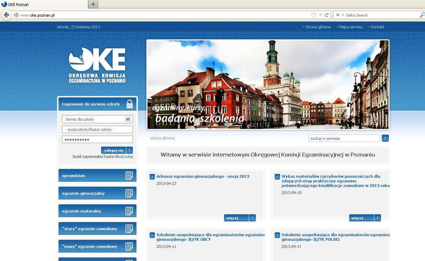Open the search engine selector dropdown
The width and height of the screenshot is (425, 261).
coord(343,15)
